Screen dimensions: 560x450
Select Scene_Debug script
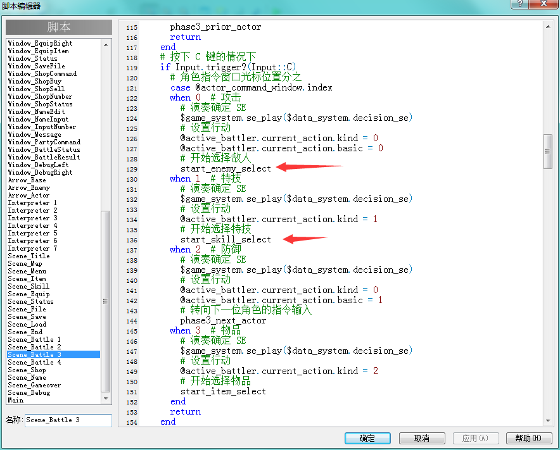(29, 392)
